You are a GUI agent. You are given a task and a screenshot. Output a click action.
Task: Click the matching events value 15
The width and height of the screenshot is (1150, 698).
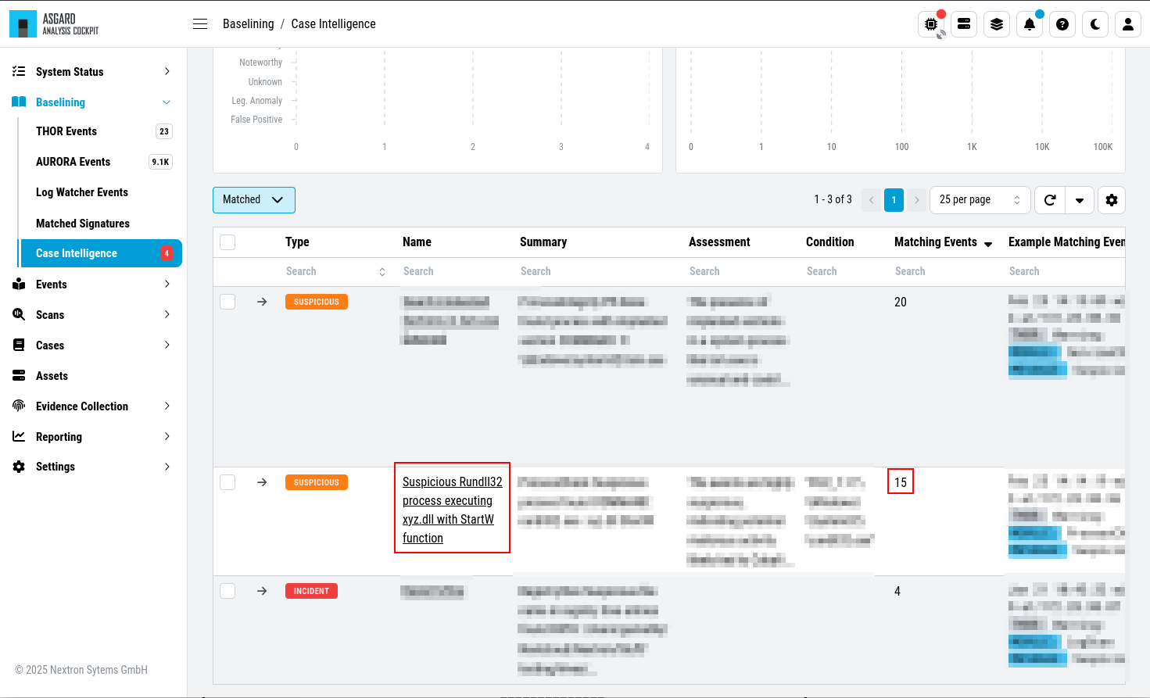click(x=901, y=482)
